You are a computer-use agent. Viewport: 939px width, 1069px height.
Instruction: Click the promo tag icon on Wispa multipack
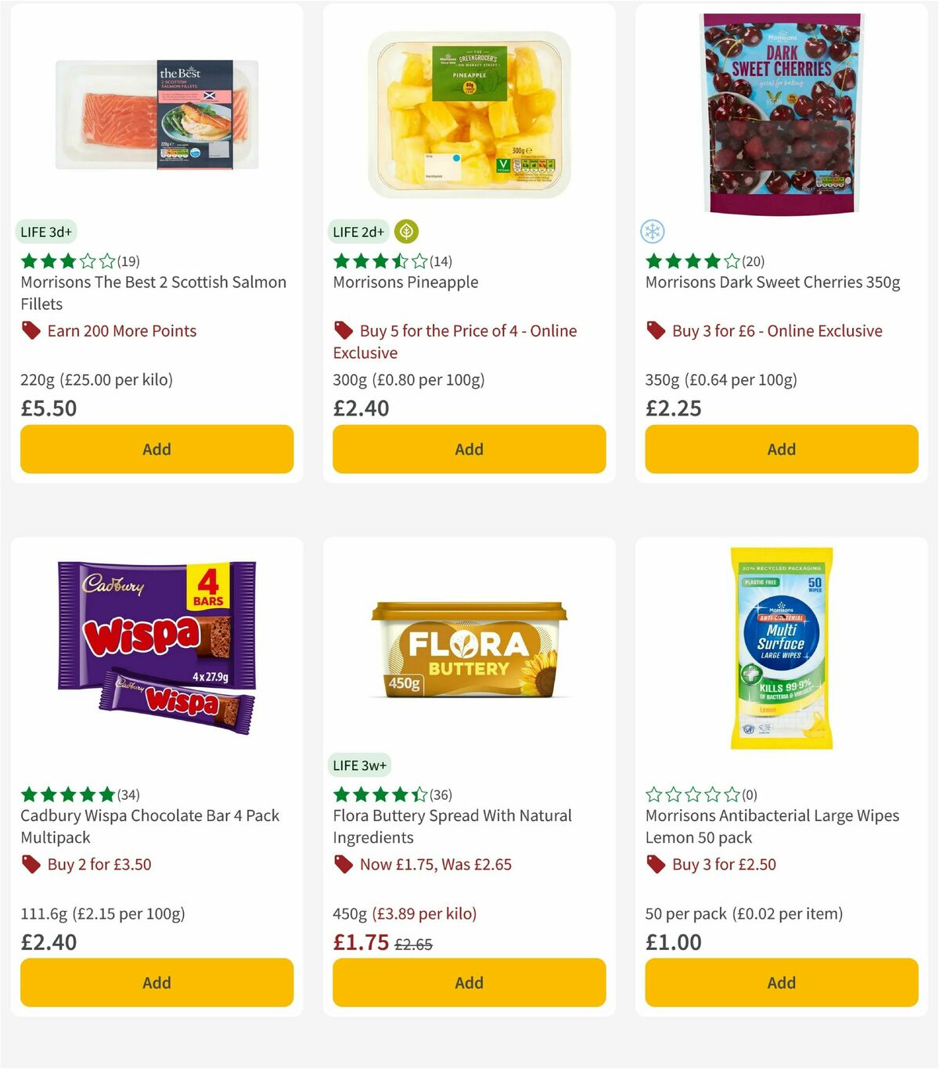point(31,865)
